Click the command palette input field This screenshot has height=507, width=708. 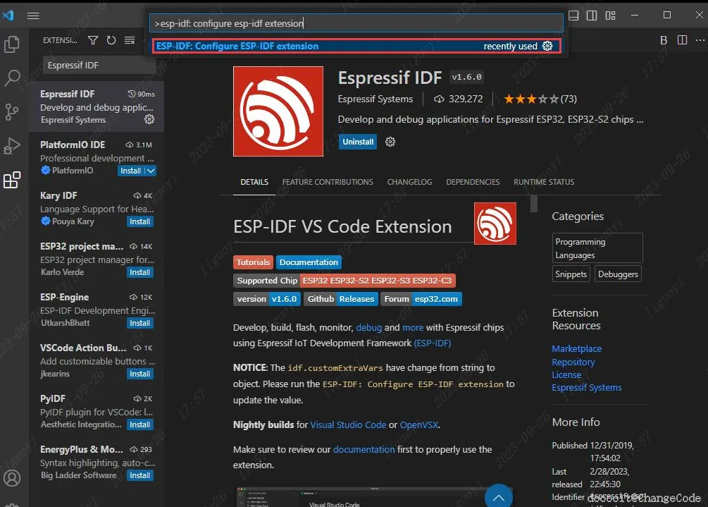point(356,23)
